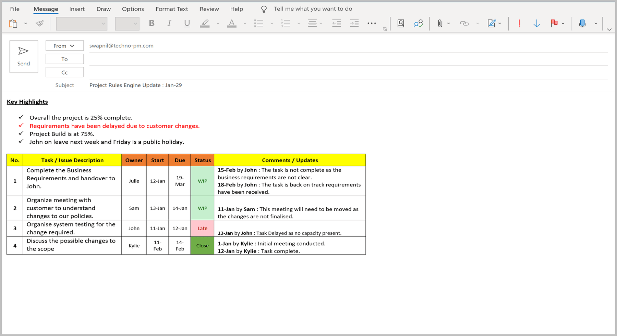Click the Late status cell
617x336 pixels.
coord(202,228)
